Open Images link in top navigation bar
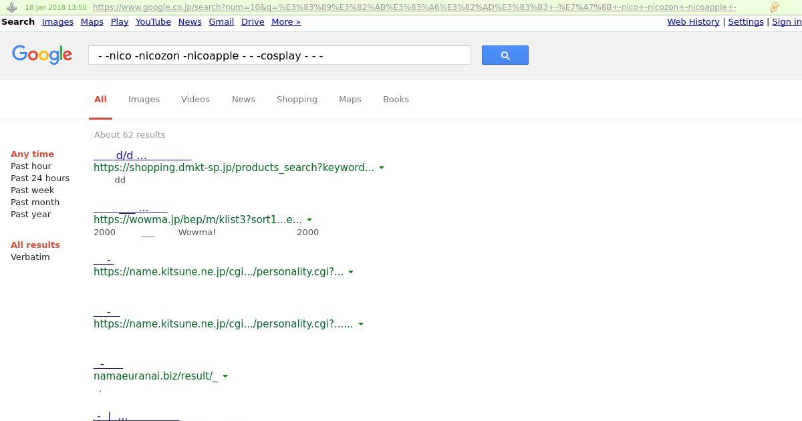802x421 pixels. [x=57, y=22]
